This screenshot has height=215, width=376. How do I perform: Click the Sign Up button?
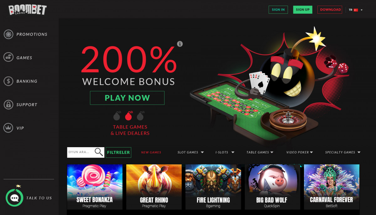[303, 10]
